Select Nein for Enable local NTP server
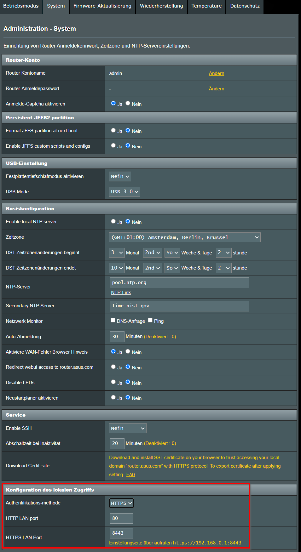301x552 pixels. 128,221
